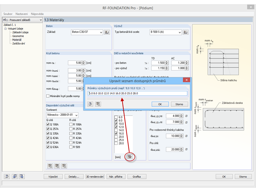Click the Výpočet button
Viewport: 256px width, 192px height.
click(53, 177)
